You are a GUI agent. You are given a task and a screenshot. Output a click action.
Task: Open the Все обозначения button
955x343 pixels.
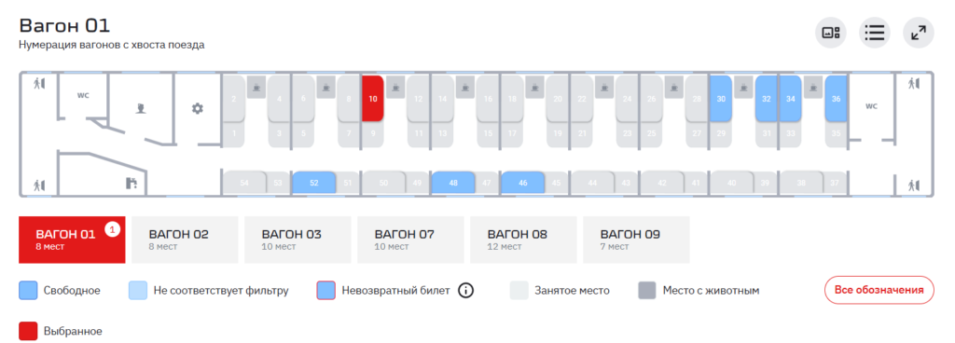pos(879,290)
